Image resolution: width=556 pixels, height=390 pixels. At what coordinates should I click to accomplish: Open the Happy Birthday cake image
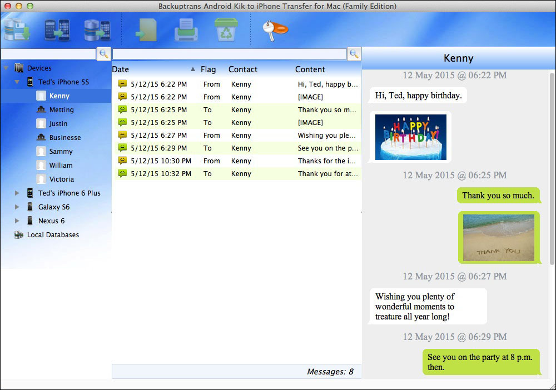(x=411, y=137)
